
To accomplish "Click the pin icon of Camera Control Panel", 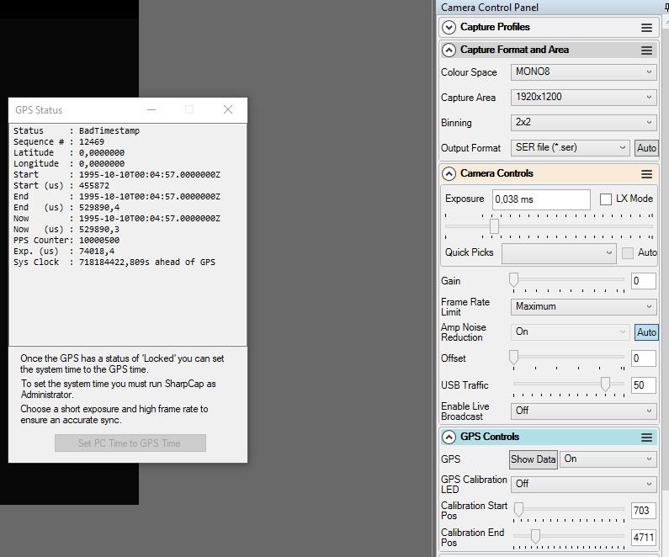I will (666, 8).
